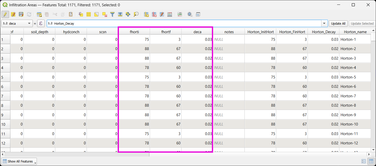Open the Show All Features filter menu
Viewport: 376px width, 166px height.
(x=19, y=161)
